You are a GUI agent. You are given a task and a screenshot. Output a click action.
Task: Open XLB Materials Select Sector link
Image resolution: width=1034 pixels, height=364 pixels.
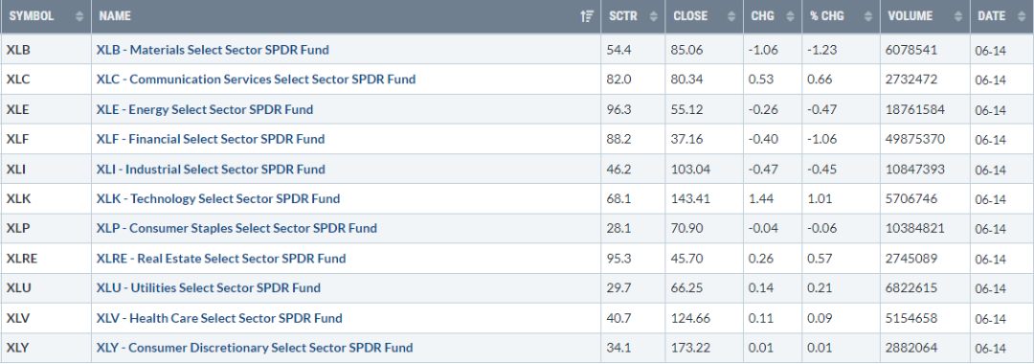[x=213, y=50]
